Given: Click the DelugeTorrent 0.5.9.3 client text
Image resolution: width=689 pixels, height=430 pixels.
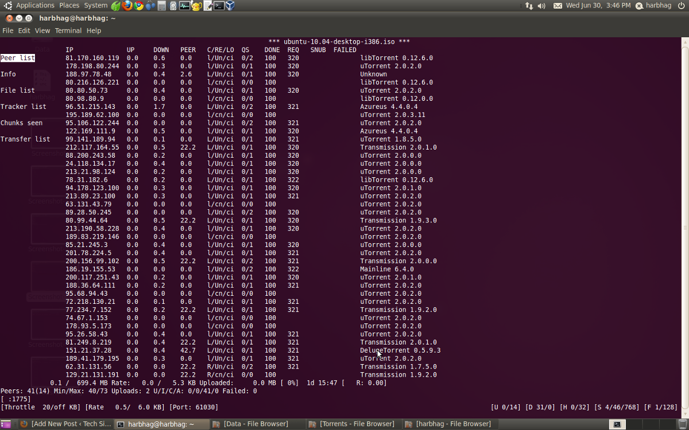Looking at the screenshot, I should 400,350.
